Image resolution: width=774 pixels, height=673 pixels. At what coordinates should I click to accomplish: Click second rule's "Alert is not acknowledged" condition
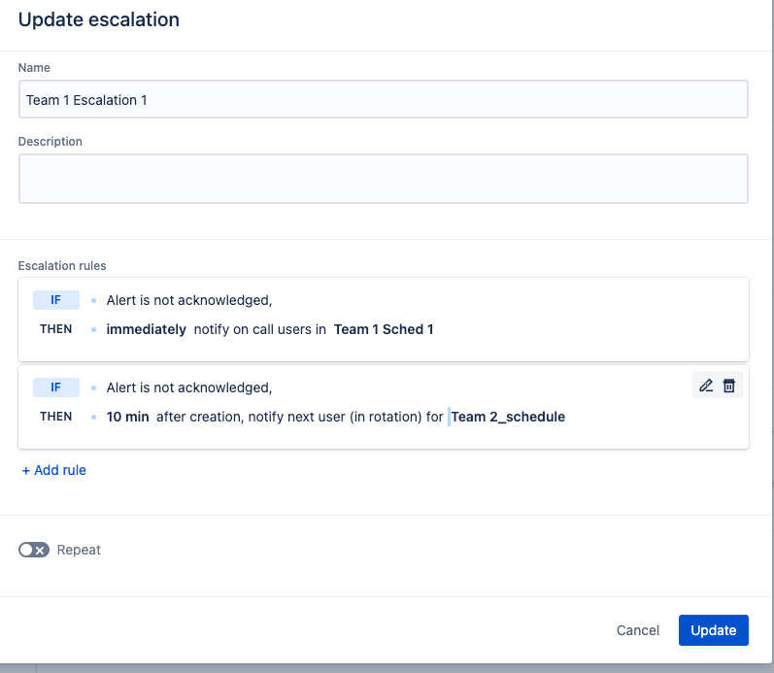point(189,387)
